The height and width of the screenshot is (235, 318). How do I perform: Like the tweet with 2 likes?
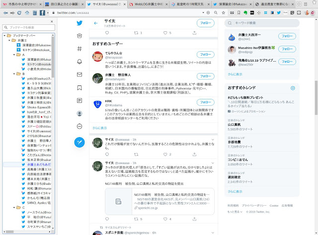[x=165, y=155]
